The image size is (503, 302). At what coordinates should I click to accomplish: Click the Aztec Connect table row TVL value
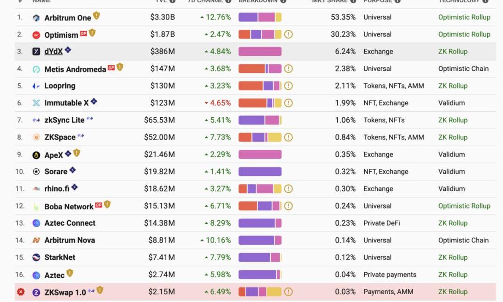[x=159, y=223]
